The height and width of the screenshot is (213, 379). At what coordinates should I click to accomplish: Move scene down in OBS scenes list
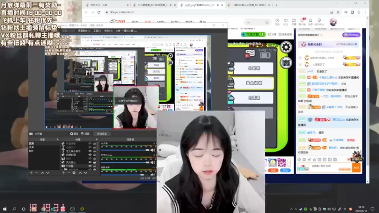(48, 173)
